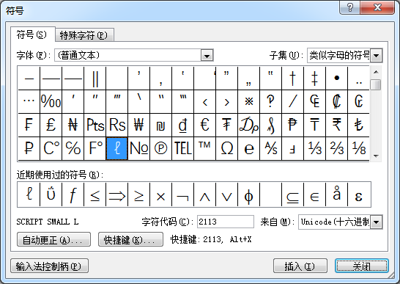Select the ohm Ω symbol

point(227,148)
